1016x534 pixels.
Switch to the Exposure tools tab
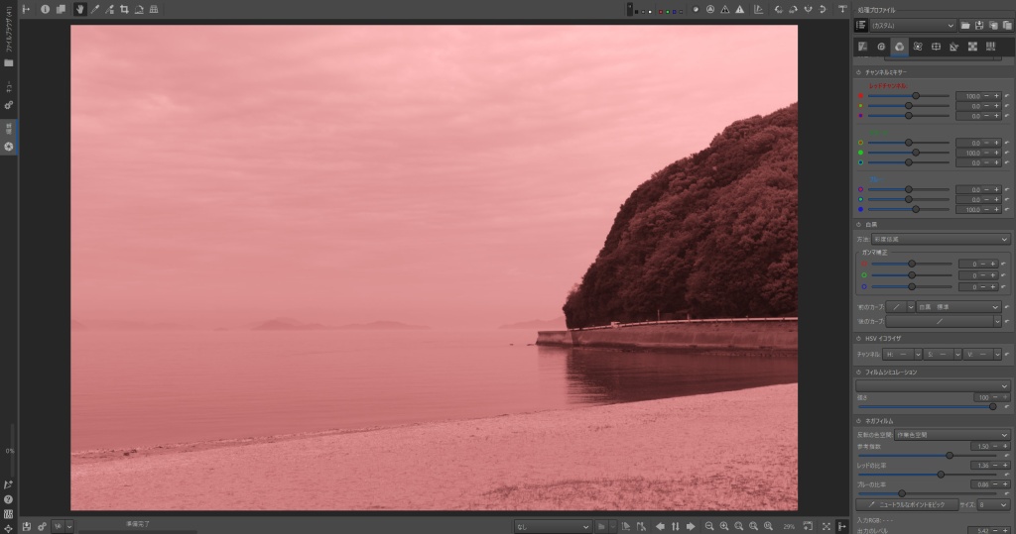(x=862, y=47)
